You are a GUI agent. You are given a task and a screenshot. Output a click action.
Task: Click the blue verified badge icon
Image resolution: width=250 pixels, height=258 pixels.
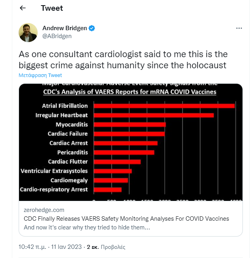click(x=92, y=28)
